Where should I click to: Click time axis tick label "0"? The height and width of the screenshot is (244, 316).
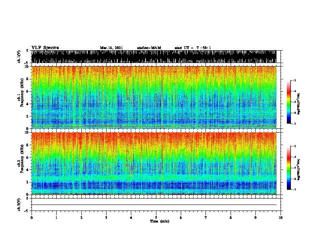coord(32,218)
